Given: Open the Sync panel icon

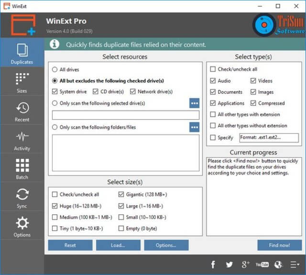Looking at the screenshot, I should 22,194.
